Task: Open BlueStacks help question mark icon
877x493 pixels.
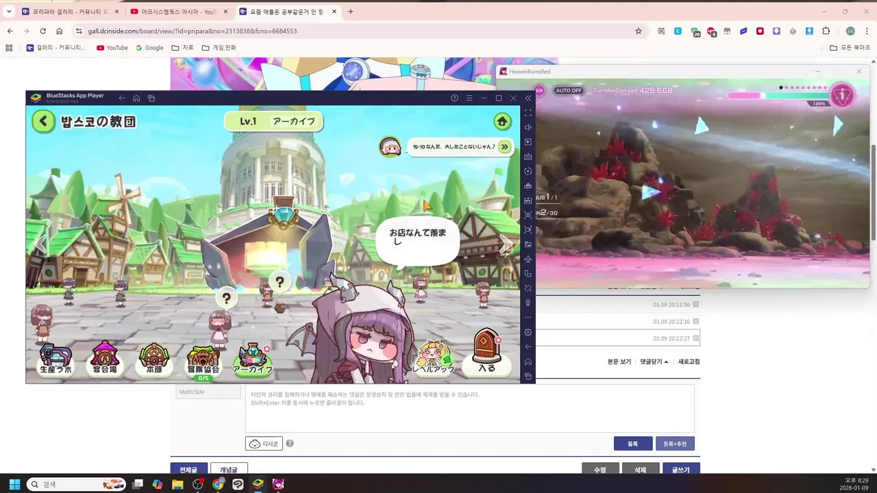Action: point(454,98)
